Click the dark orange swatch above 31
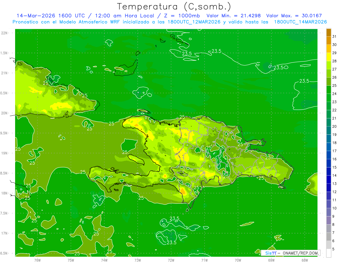Image resolution: width=342 pixels, height=264 pixels. click(x=329, y=32)
